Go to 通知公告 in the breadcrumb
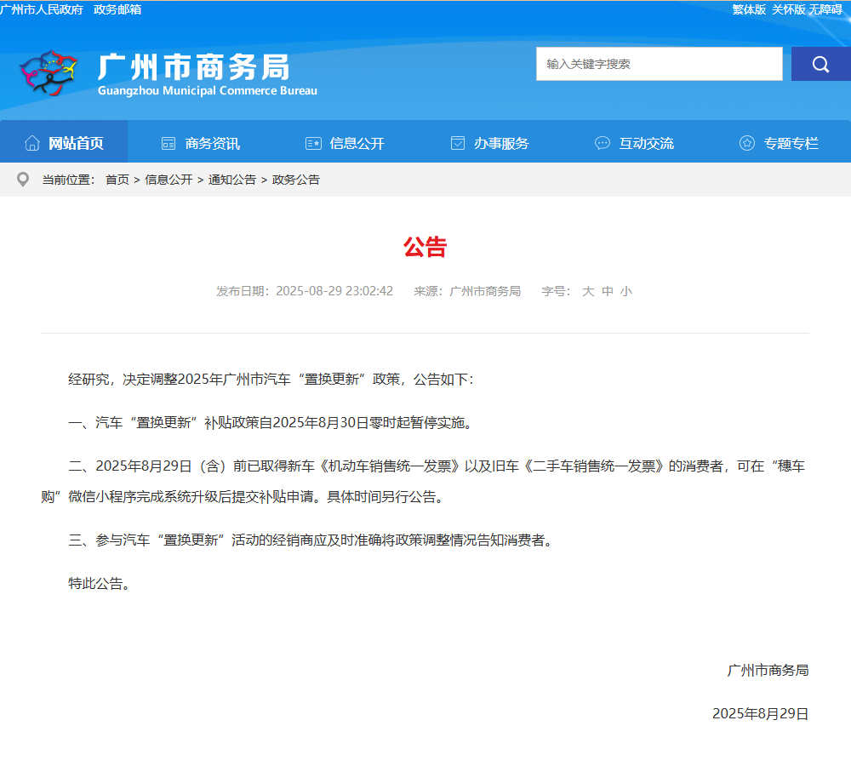Screen dimensions: 851x766 pos(231,180)
